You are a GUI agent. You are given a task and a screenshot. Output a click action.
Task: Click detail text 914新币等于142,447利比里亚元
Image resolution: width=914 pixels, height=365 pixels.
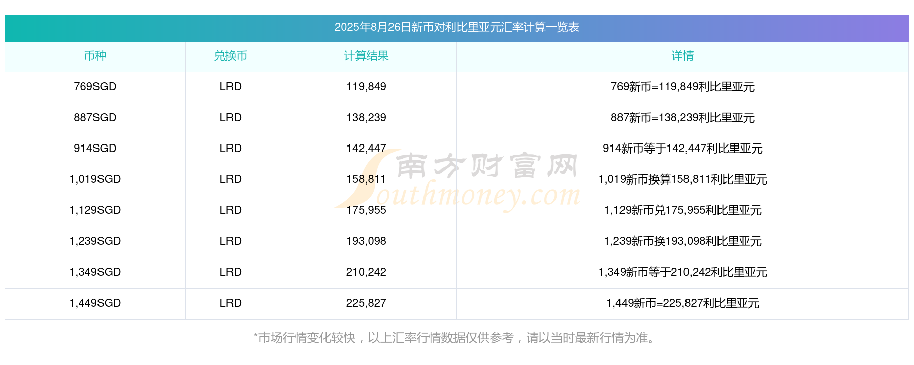682,149
